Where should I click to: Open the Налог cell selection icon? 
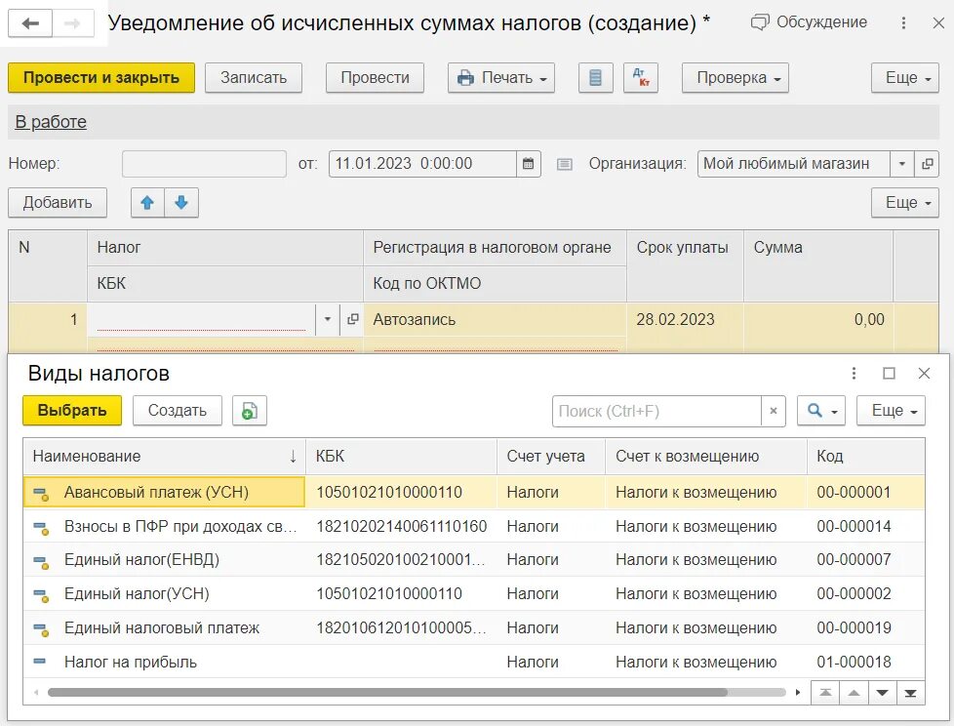pos(352,319)
